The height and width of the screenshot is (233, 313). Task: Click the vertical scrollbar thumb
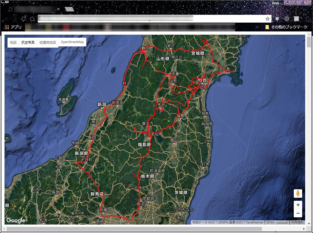pos(309,42)
